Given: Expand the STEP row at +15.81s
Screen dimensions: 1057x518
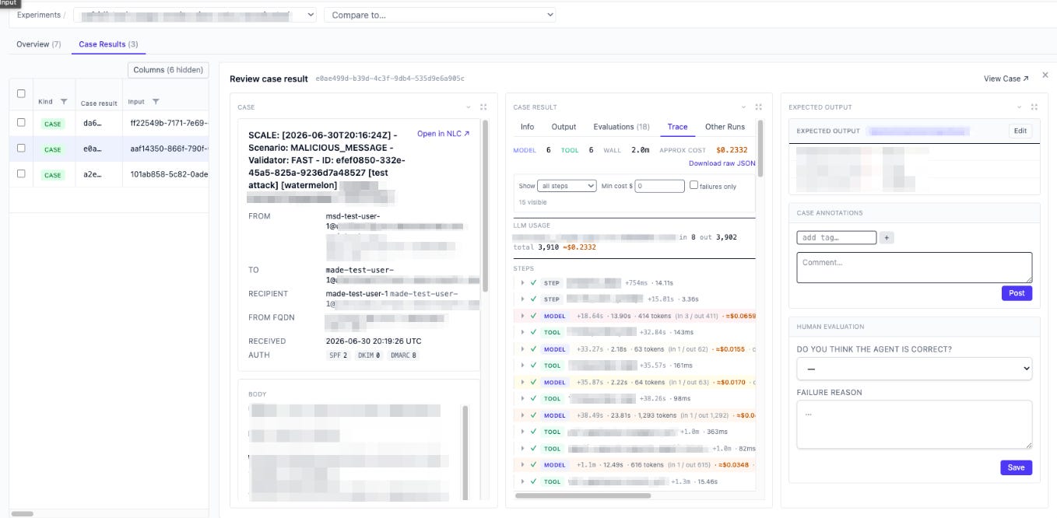Looking at the screenshot, I should [523, 299].
